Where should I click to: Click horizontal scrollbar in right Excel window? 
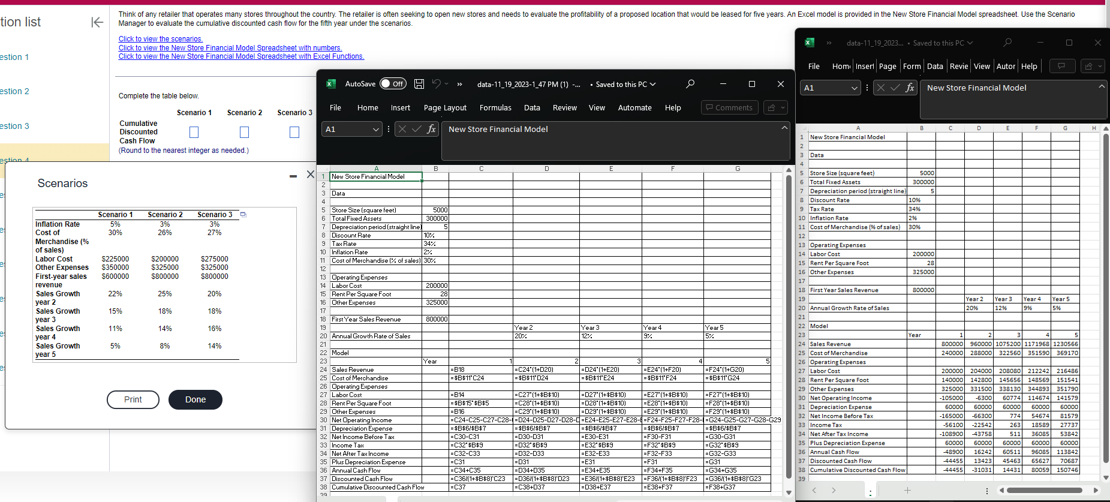click(x=1045, y=491)
